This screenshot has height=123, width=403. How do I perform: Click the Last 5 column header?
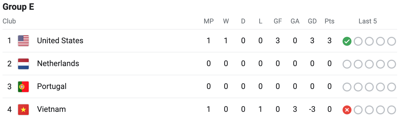368,21
